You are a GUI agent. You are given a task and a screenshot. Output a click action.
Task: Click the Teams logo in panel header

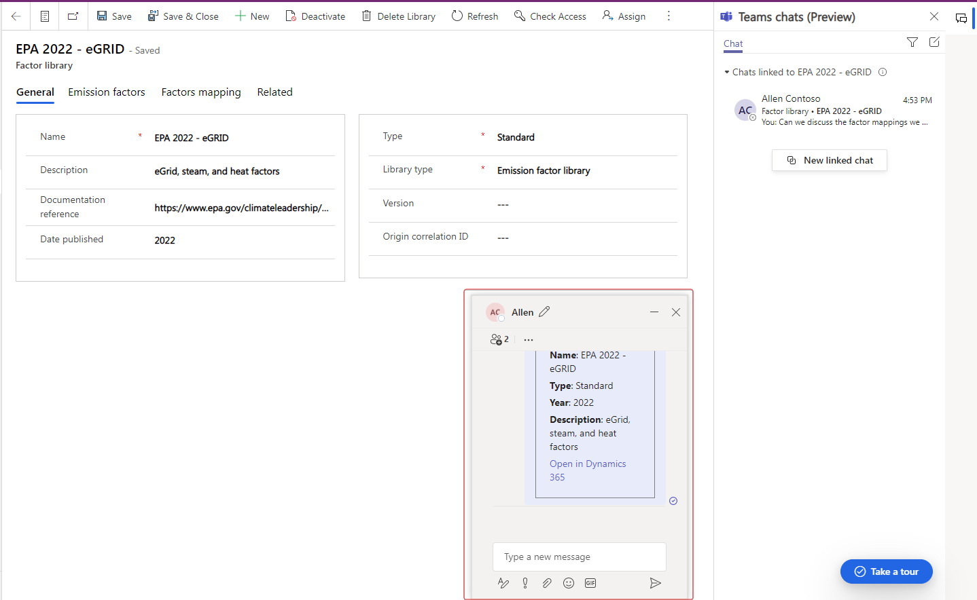[726, 17]
